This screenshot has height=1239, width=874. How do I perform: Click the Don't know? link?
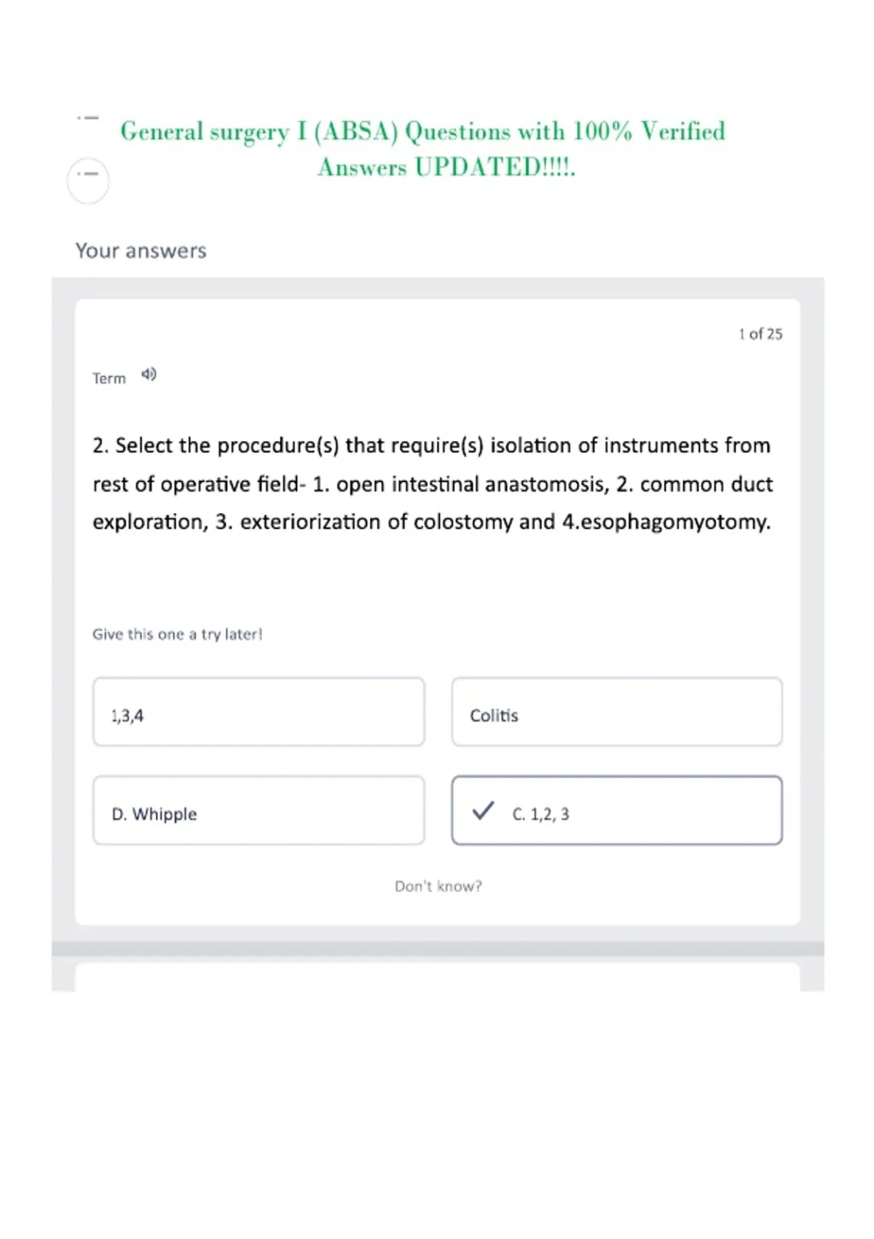[438, 886]
